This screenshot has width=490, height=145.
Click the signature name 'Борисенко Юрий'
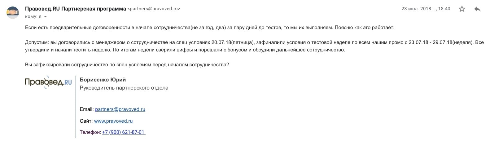103,80
